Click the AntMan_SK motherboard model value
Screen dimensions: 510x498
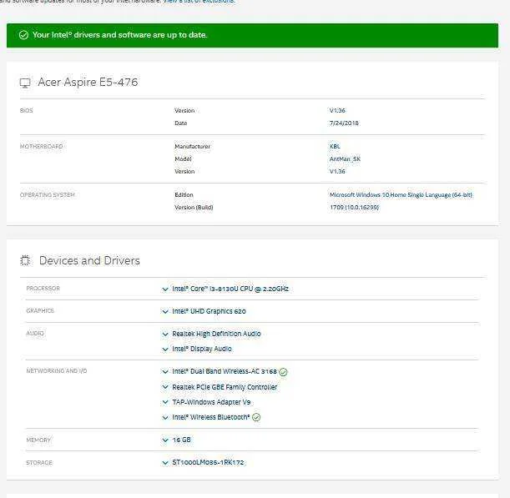coord(345,159)
